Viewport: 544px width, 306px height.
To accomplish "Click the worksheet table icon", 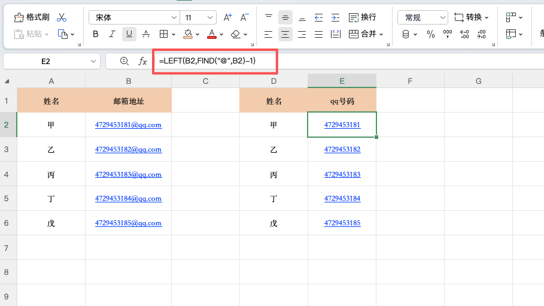I will tap(510, 34).
